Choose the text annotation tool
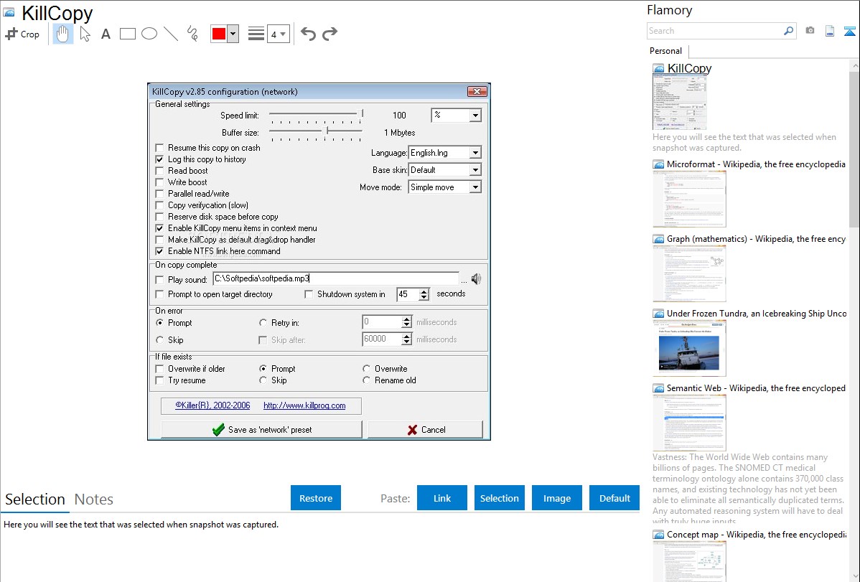The height and width of the screenshot is (582, 860). [106, 34]
